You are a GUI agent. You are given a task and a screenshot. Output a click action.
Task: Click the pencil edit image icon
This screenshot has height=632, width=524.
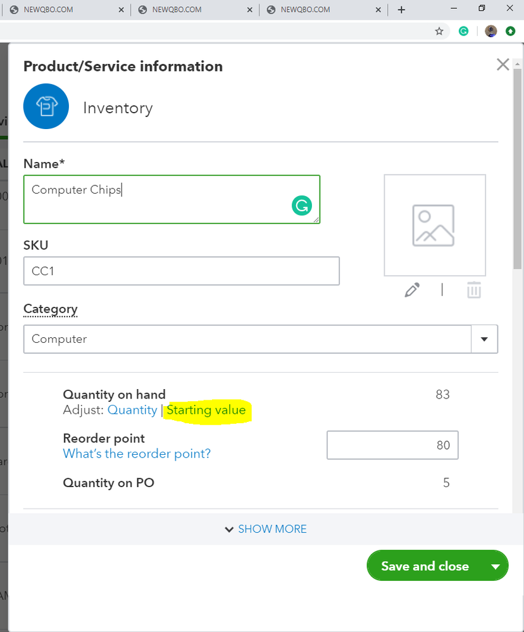tap(412, 290)
